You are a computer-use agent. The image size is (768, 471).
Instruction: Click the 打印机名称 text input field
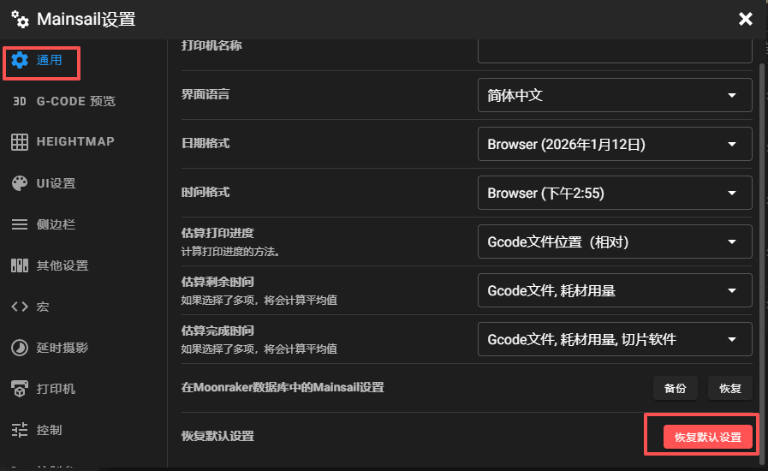[614, 48]
